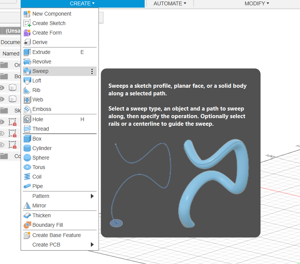Create a Box primitive via its icon
The width and height of the screenshot is (300, 264).
point(27,139)
